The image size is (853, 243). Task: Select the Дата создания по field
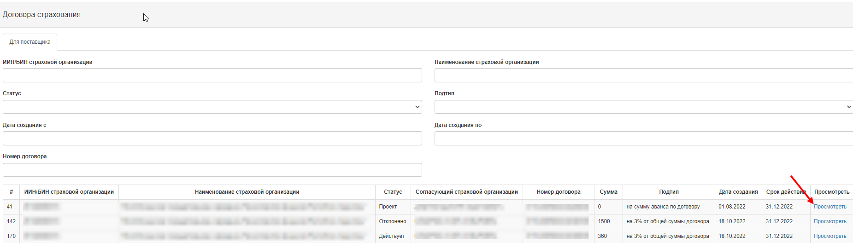point(643,139)
